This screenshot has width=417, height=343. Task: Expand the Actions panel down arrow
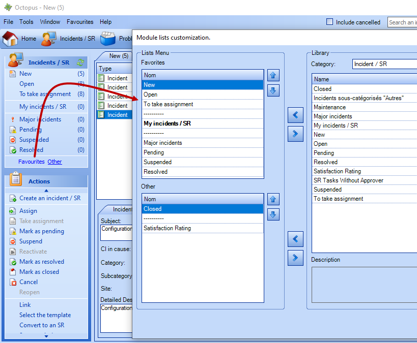(46, 336)
